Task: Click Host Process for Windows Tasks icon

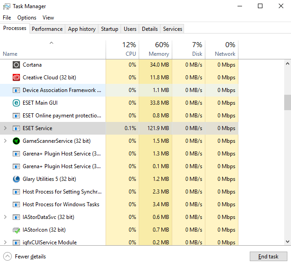Action: tap(16, 204)
